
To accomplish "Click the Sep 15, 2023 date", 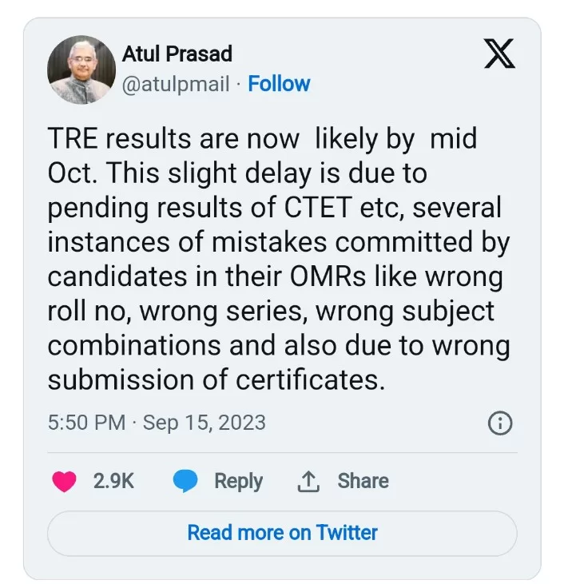I will pos(204,422).
